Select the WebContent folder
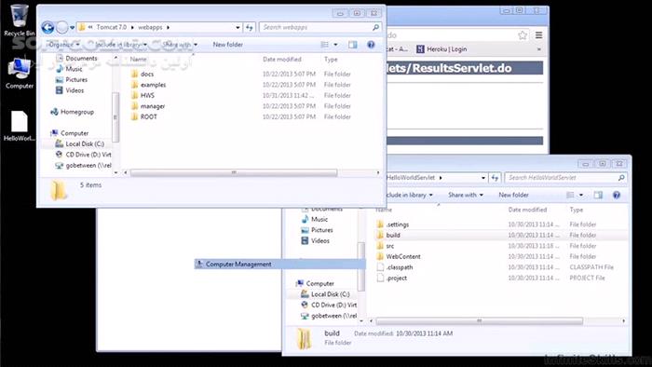The width and height of the screenshot is (652, 367). tap(399, 257)
